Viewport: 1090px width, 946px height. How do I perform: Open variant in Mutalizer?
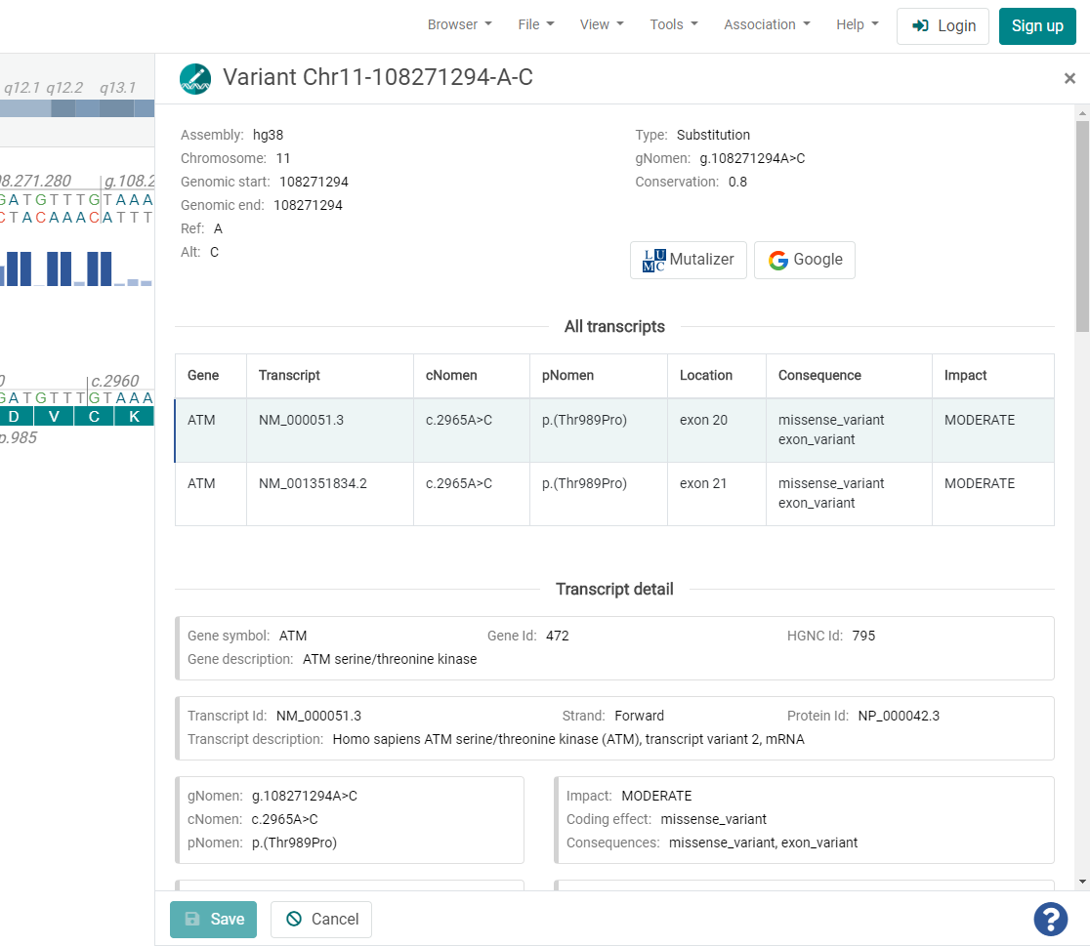click(689, 260)
